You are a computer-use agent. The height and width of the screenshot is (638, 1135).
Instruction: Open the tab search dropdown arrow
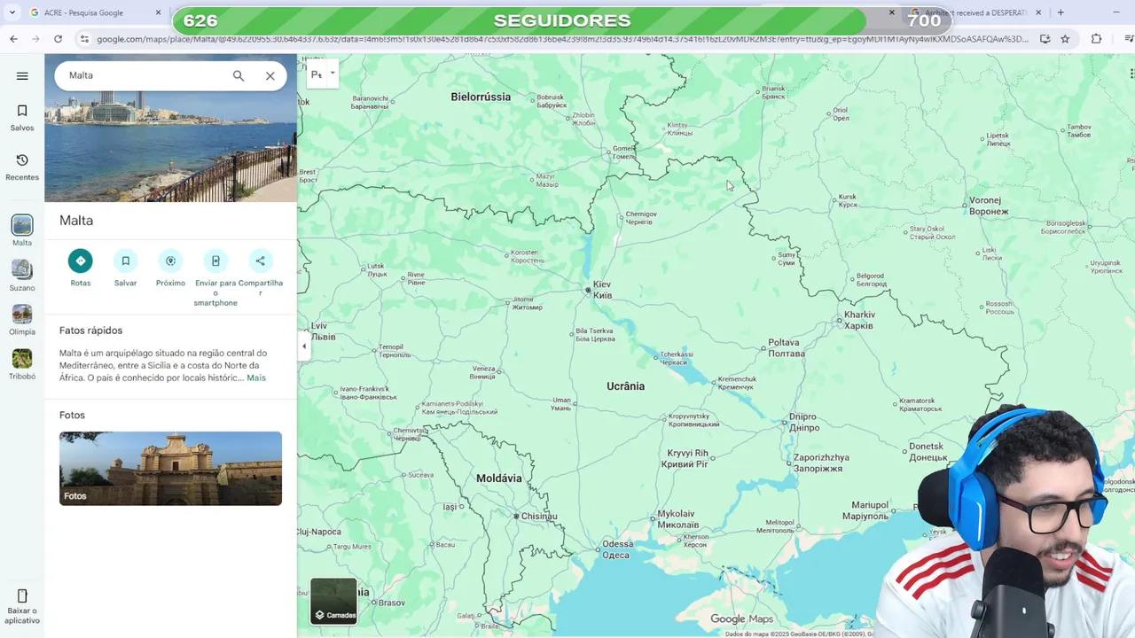[x=12, y=12]
